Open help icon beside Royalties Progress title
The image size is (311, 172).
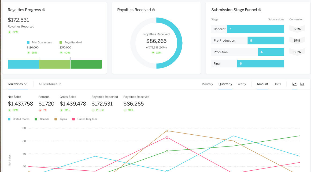[44, 10]
